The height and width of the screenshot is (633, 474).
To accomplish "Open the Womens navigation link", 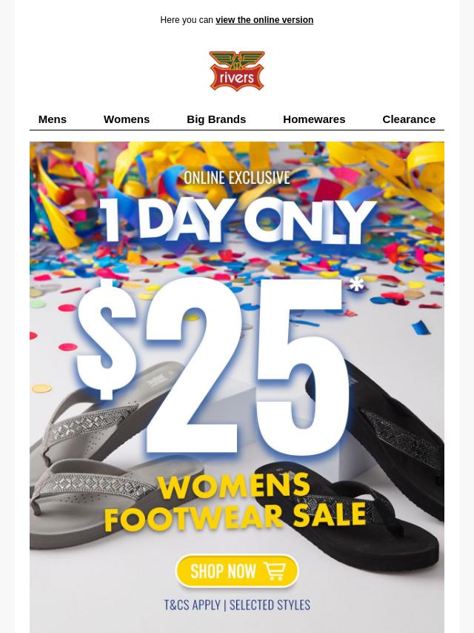I will click(x=127, y=119).
